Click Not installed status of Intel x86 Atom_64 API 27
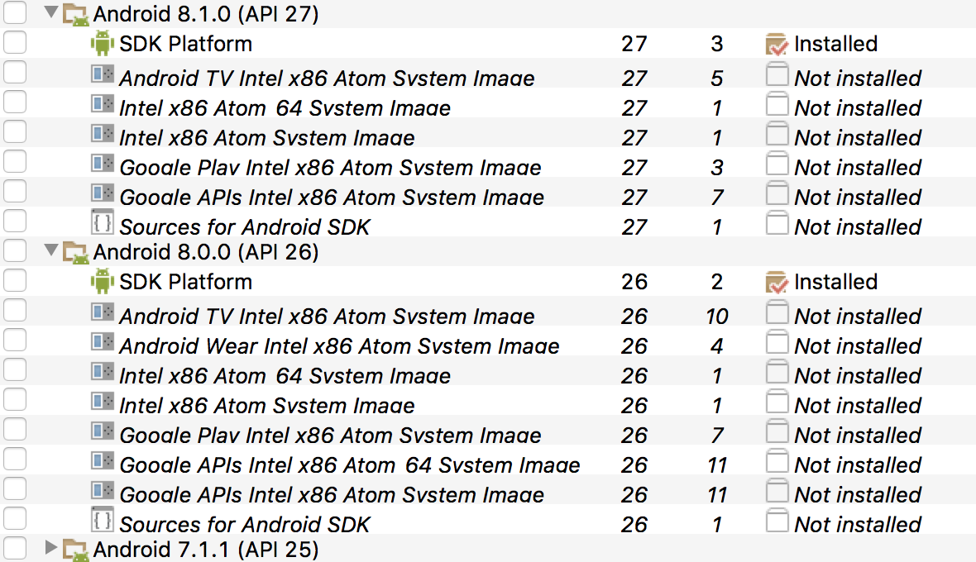This screenshot has width=976, height=562. 857,108
